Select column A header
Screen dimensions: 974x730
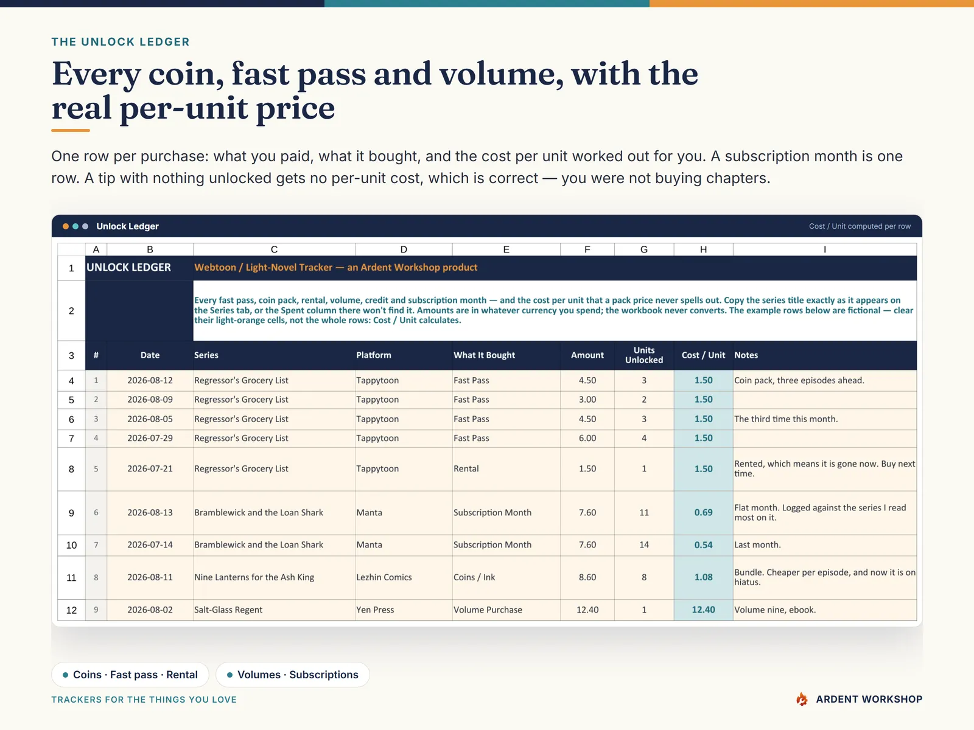tap(96, 249)
